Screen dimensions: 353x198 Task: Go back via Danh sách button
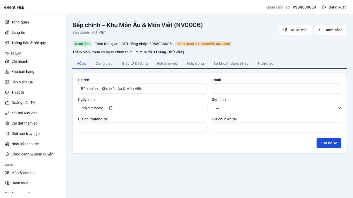tap(330, 30)
